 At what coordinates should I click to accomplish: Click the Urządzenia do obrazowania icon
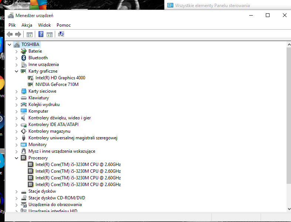tap(24, 205)
